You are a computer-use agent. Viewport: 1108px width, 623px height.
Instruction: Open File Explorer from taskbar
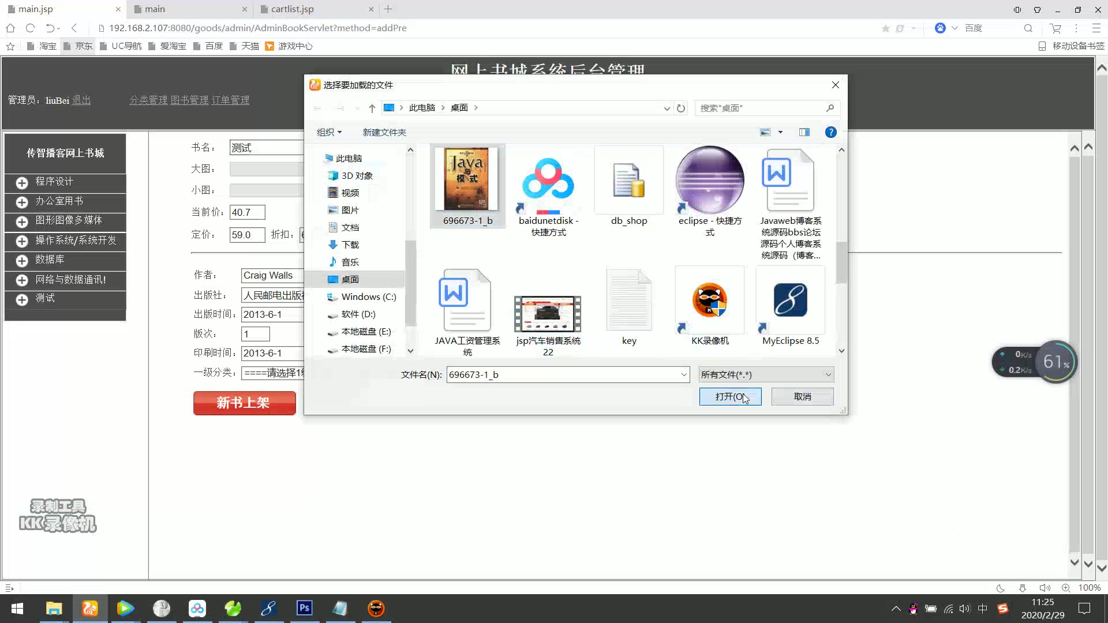coord(54,609)
